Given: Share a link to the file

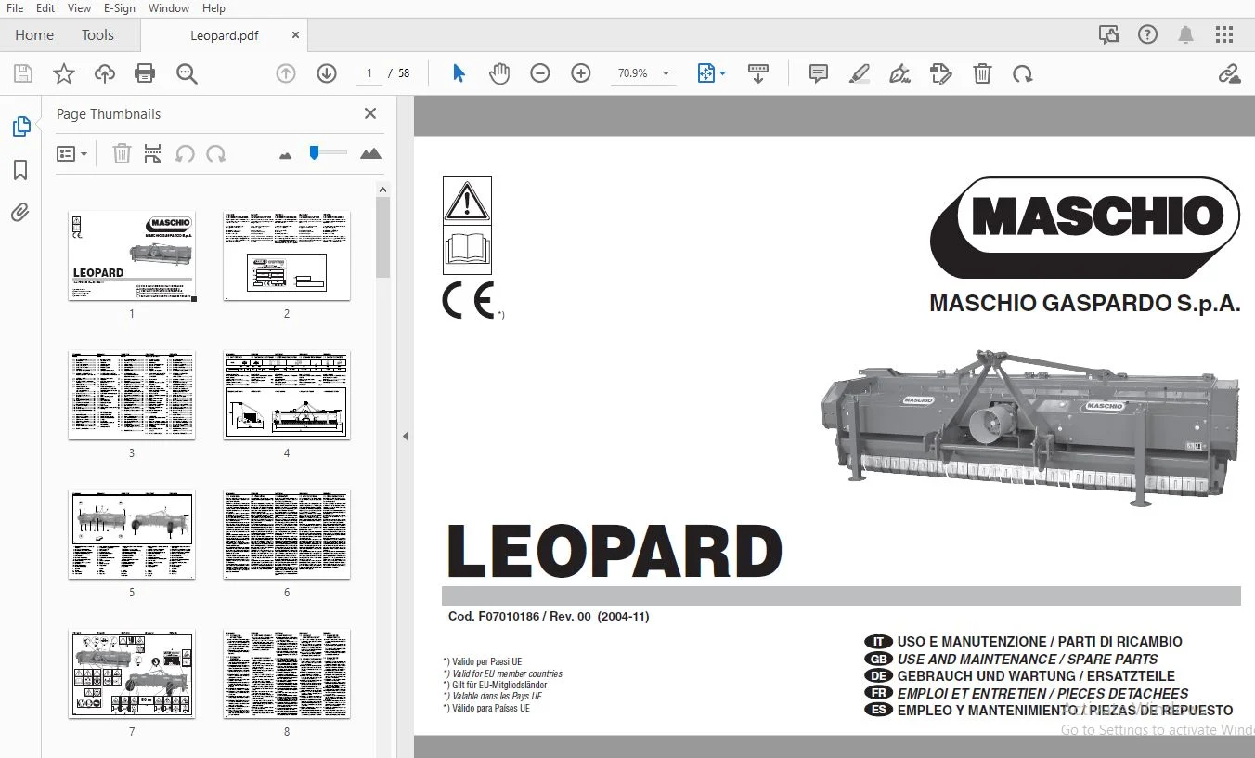Looking at the screenshot, I should (x=1229, y=73).
